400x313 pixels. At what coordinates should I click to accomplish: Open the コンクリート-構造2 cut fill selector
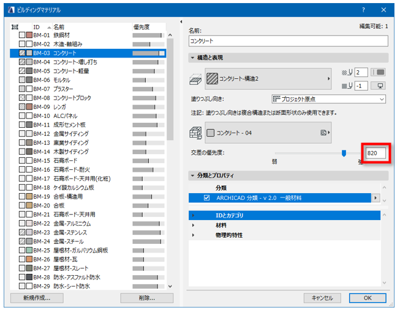(268, 79)
